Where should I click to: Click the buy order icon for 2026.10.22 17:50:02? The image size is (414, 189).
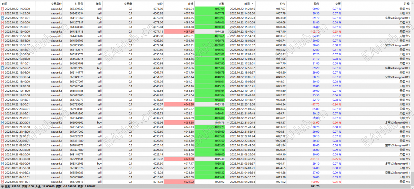[x=3, y=68]
